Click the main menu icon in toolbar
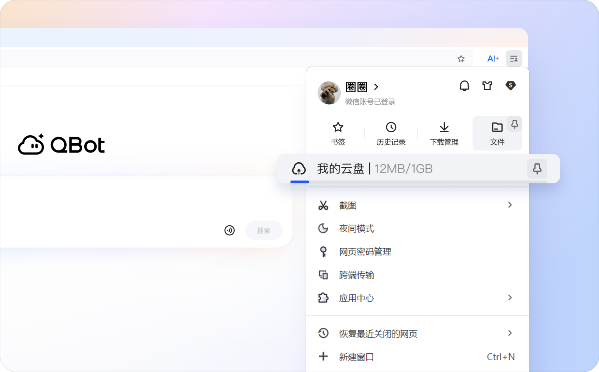 click(x=514, y=59)
